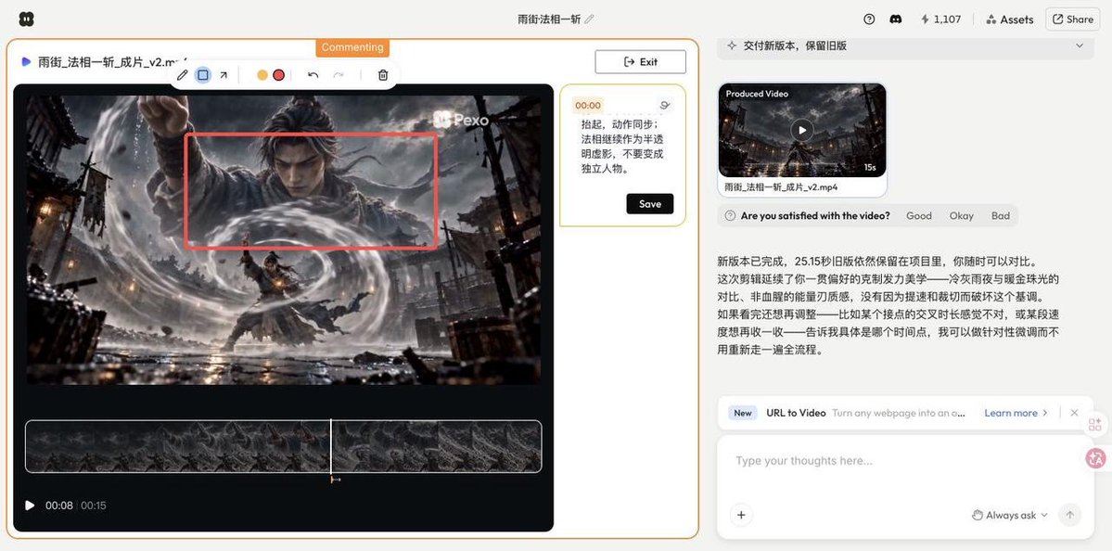Choose the yellow annotation color
This screenshot has width=1112, height=551.
click(x=262, y=75)
